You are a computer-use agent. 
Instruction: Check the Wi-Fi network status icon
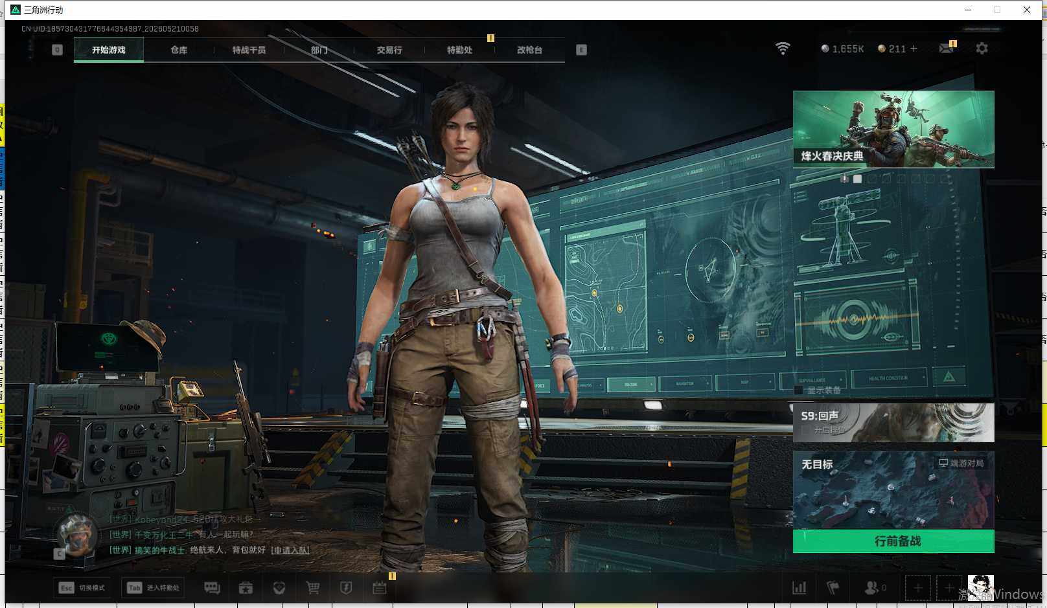click(783, 49)
